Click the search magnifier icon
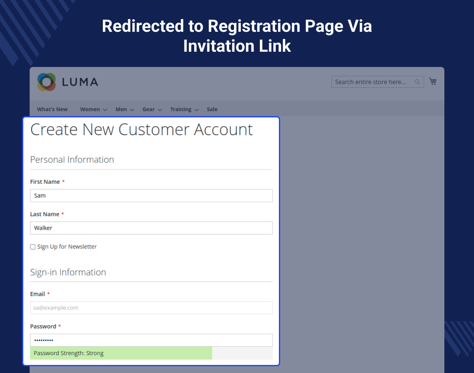The image size is (474, 373). [417, 81]
